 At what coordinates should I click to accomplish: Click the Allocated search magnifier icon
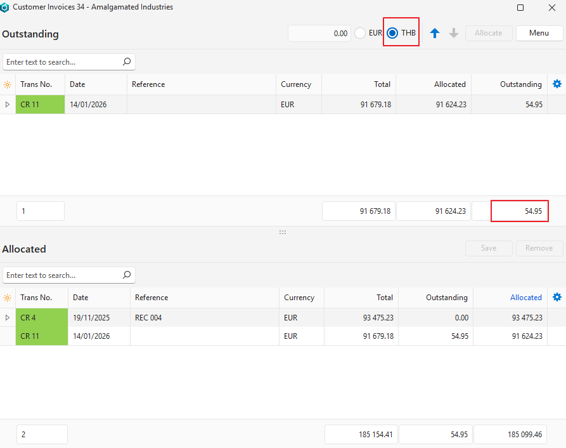point(127,275)
